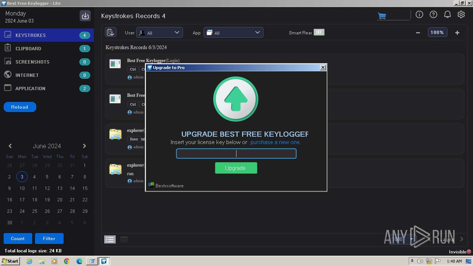Click the Keystrokes Records 6/3/2024 heading
The image size is (473, 266).
pos(136,47)
